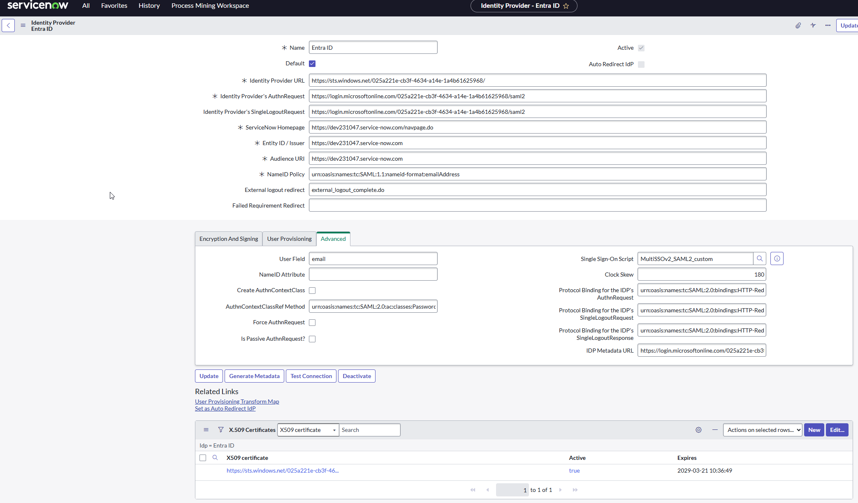This screenshot has height=503, width=858.
Task: Uncheck the Default checkbox
Action: click(312, 63)
